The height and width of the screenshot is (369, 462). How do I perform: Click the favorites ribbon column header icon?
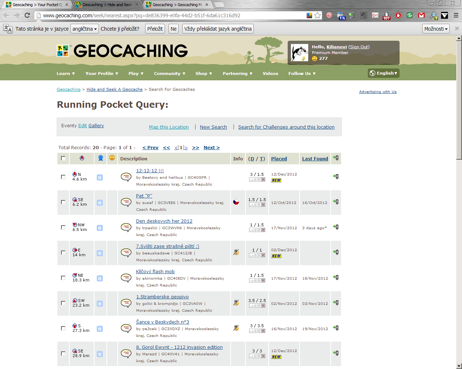[101, 158]
